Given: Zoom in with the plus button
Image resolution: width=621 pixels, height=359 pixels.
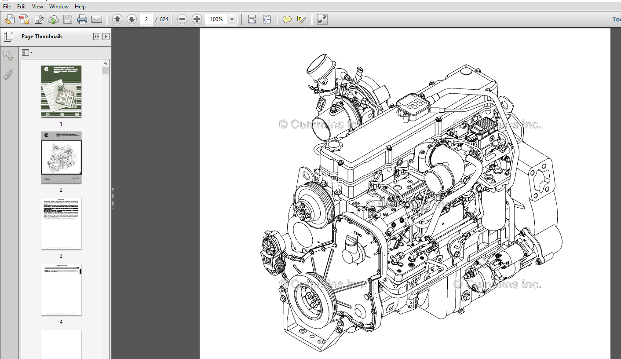Looking at the screenshot, I should pos(197,19).
